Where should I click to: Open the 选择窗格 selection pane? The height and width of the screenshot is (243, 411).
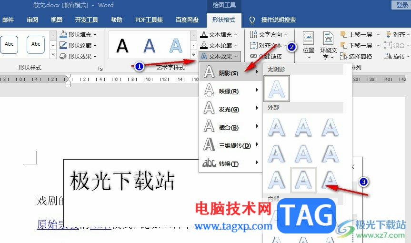click(x=356, y=56)
